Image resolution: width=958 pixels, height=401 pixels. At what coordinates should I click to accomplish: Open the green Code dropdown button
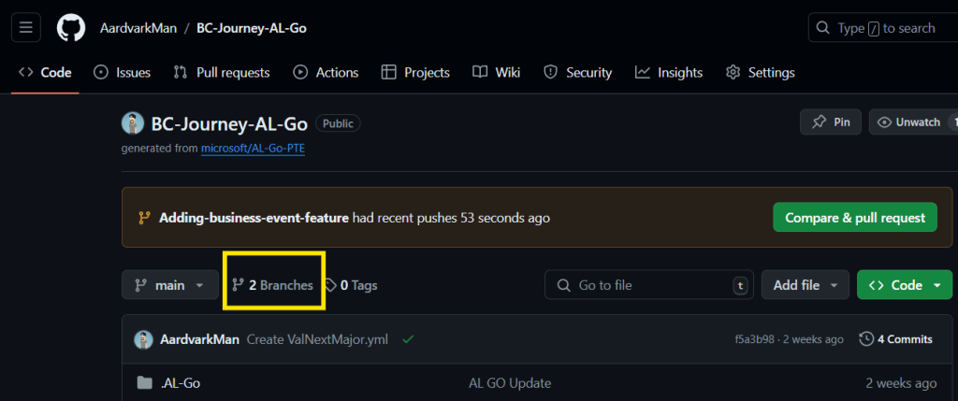pos(904,285)
